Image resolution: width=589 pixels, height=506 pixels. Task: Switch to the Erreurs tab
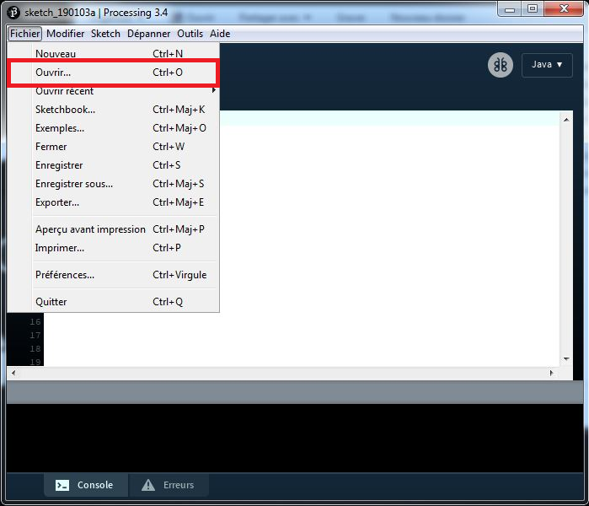pos(169,485)
